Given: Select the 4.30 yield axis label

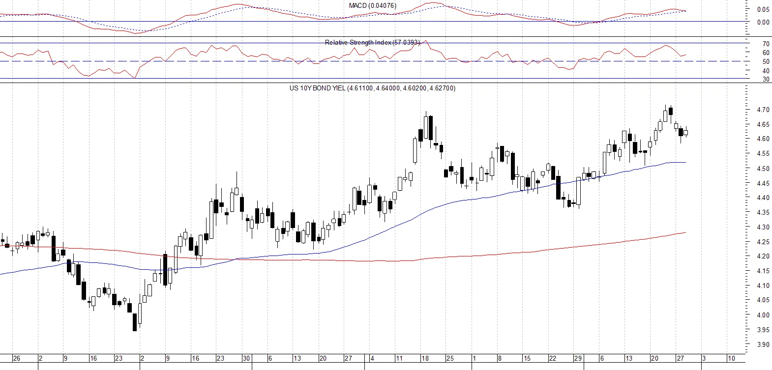Looking at the screenshot, I should coord(763,228).
